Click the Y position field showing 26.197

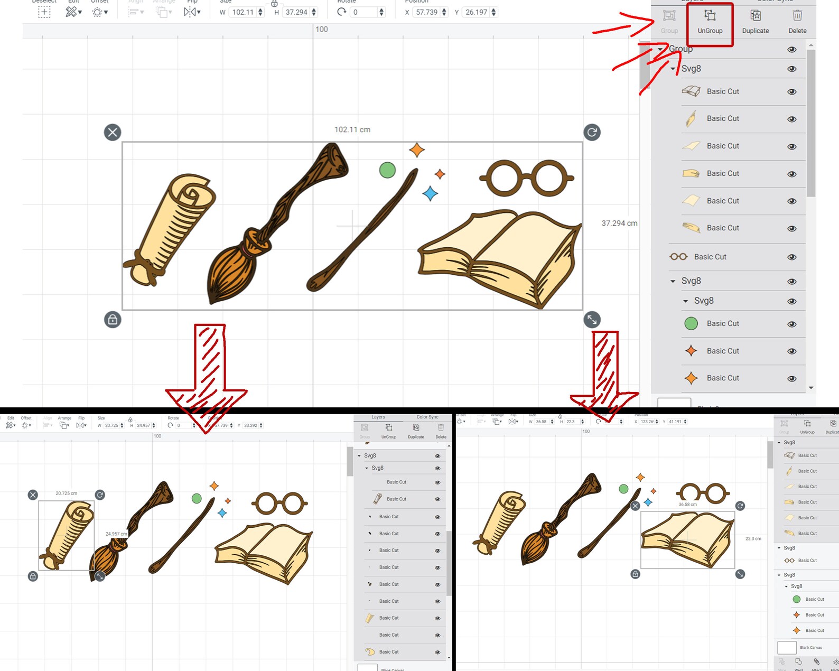pos(476,12)
